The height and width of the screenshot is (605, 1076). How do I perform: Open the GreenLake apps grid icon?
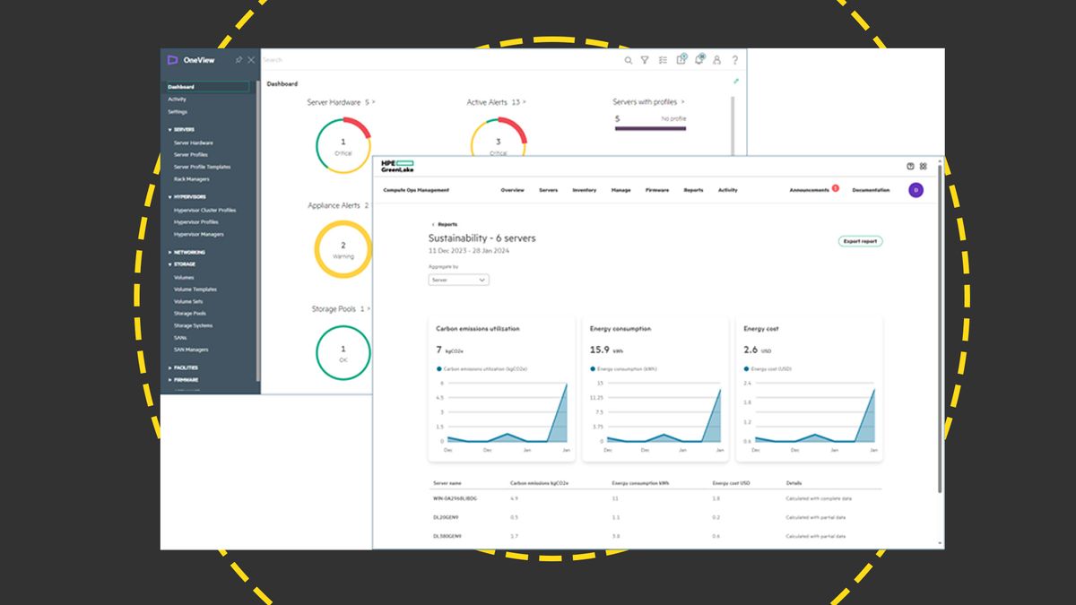tap(924, 165)
